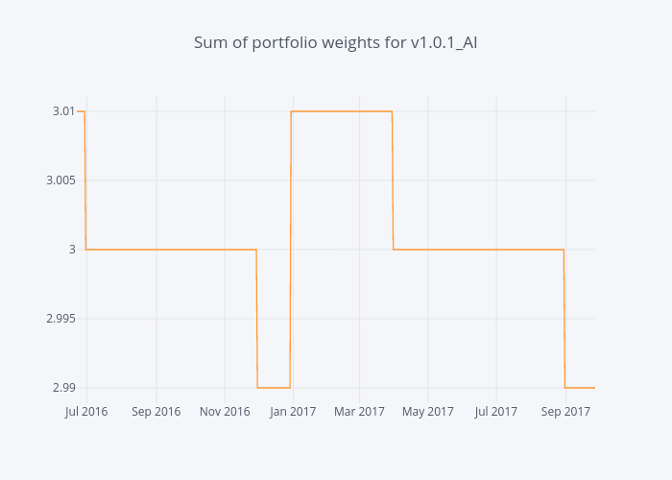This screenshot has height=480, width=672.
Task: Click the final 2.99 line segment after Sep 2017
Action: coord(581,388)
